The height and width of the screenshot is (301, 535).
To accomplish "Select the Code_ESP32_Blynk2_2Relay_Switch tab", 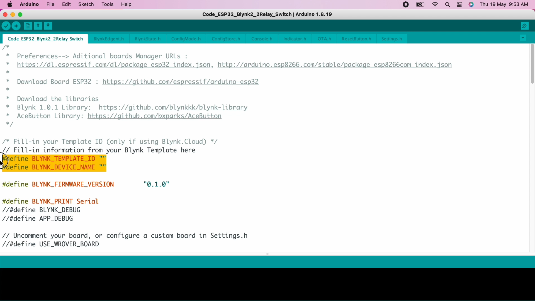I will 45,39.
